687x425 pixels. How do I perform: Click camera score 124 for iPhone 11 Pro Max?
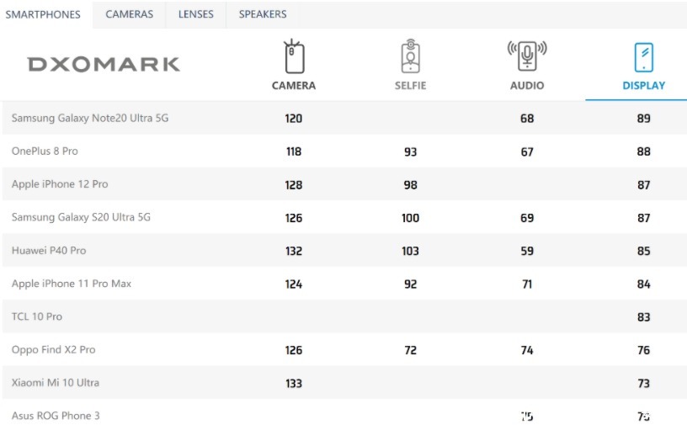click(294, 284)
